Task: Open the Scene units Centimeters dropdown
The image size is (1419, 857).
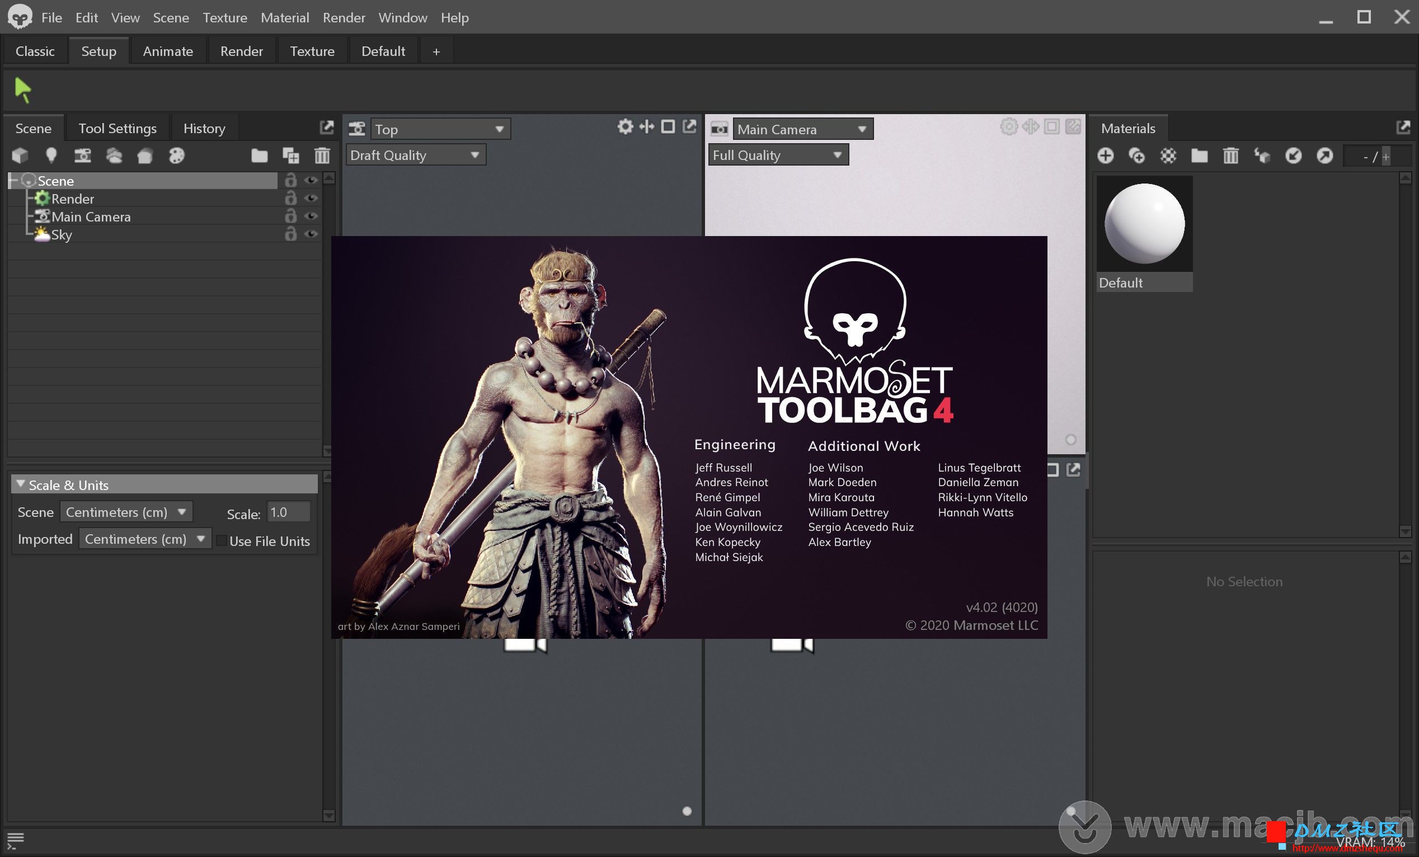Action: pos(126,512)
